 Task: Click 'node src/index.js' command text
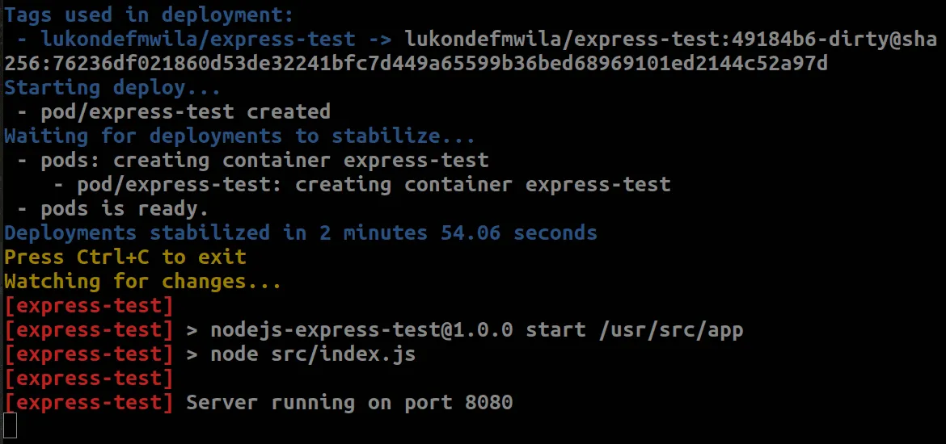[x=313, y=354]
